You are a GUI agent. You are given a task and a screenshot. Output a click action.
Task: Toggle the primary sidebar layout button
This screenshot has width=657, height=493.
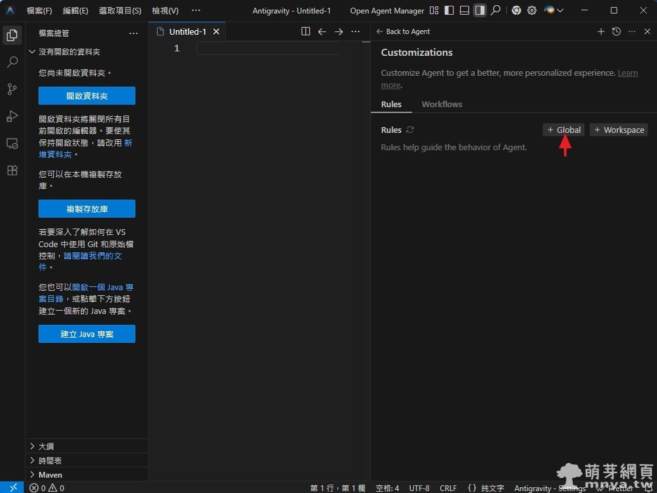[449, 11]
